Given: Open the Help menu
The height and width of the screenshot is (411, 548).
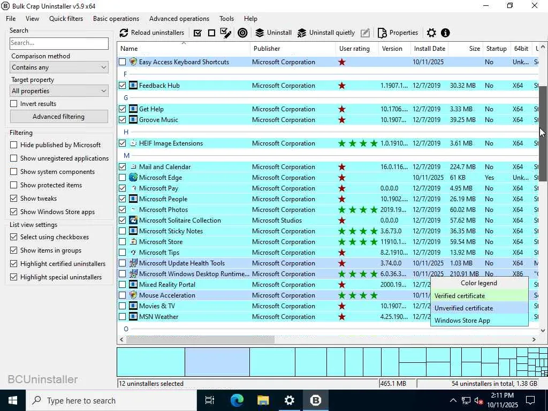Looking at the screenshot, I should tap(250, 19).
